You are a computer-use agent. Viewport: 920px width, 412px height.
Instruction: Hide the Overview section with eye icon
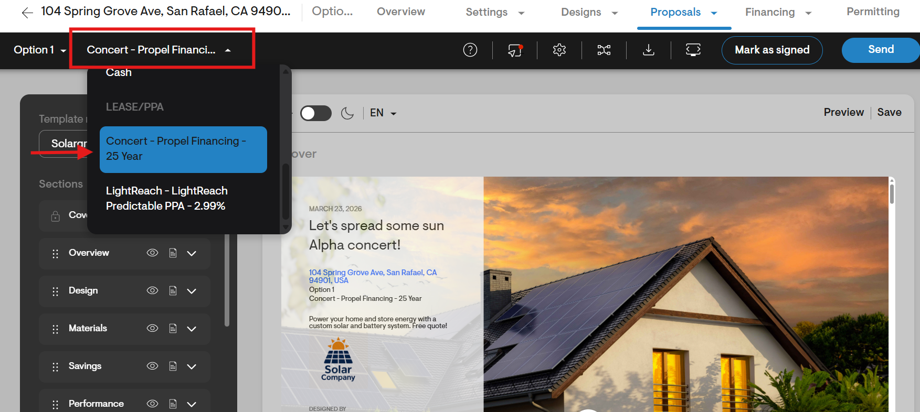tap(152, 253)
